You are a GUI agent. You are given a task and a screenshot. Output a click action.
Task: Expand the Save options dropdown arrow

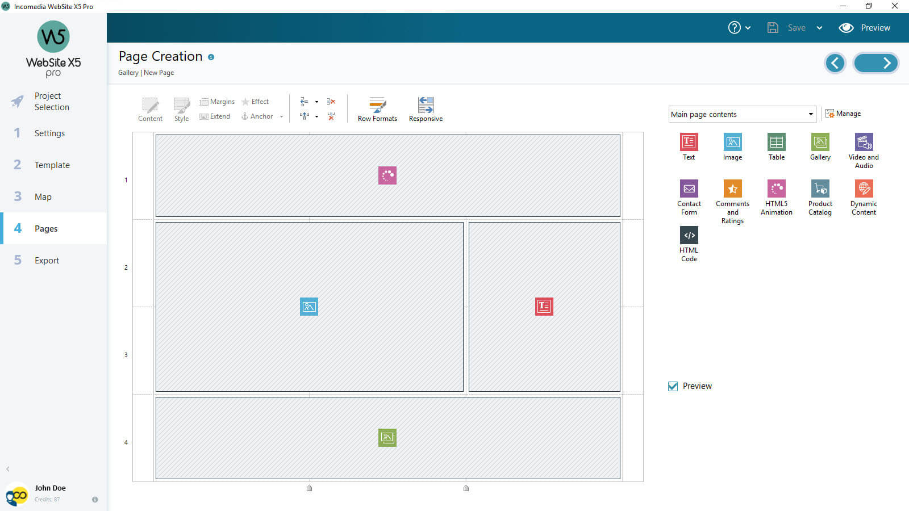click(819, 28)
